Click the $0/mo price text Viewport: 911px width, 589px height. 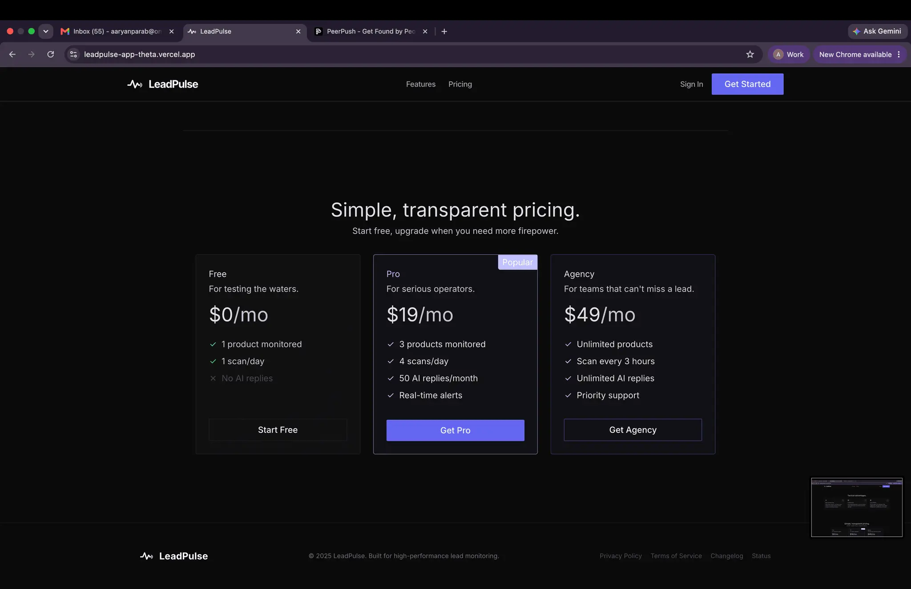(x=238, y=314)
